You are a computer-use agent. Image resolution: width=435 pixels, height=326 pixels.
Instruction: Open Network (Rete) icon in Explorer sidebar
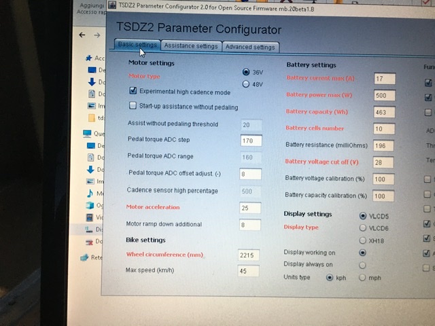coord(84,257)
